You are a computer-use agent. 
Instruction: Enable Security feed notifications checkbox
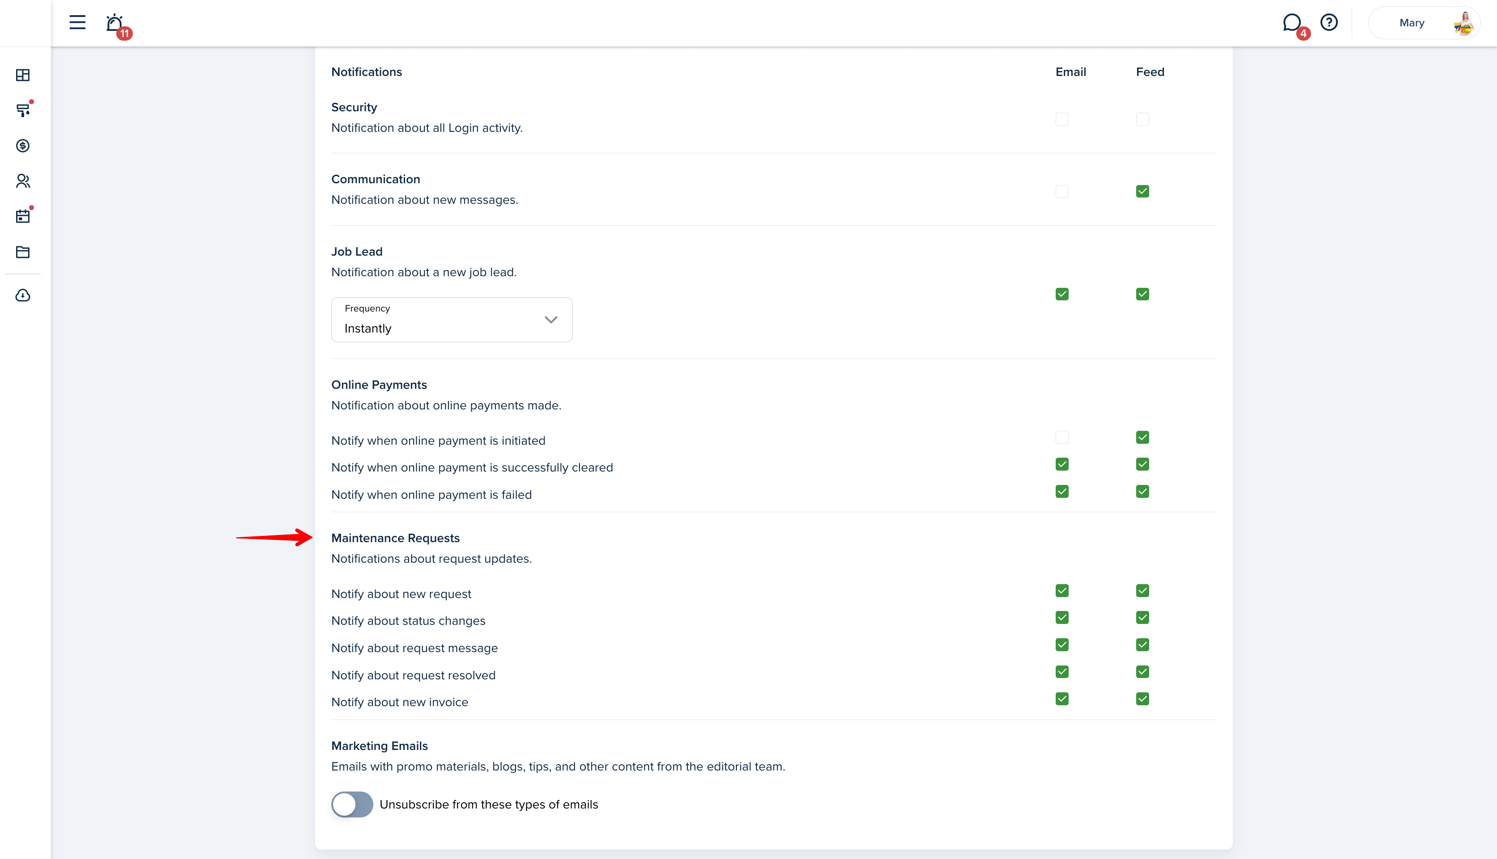coord(1142,119)
